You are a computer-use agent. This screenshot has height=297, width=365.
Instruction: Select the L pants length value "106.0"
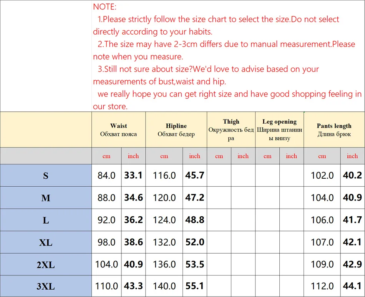point(322,220)
